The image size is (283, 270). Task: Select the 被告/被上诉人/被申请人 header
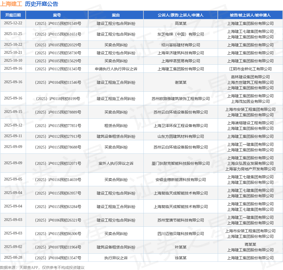click(x=250, y=15)
